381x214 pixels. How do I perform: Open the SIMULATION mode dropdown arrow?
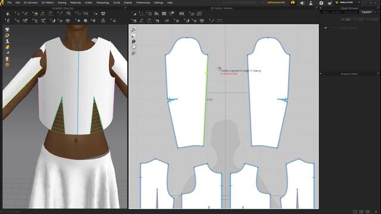point(359,2)
